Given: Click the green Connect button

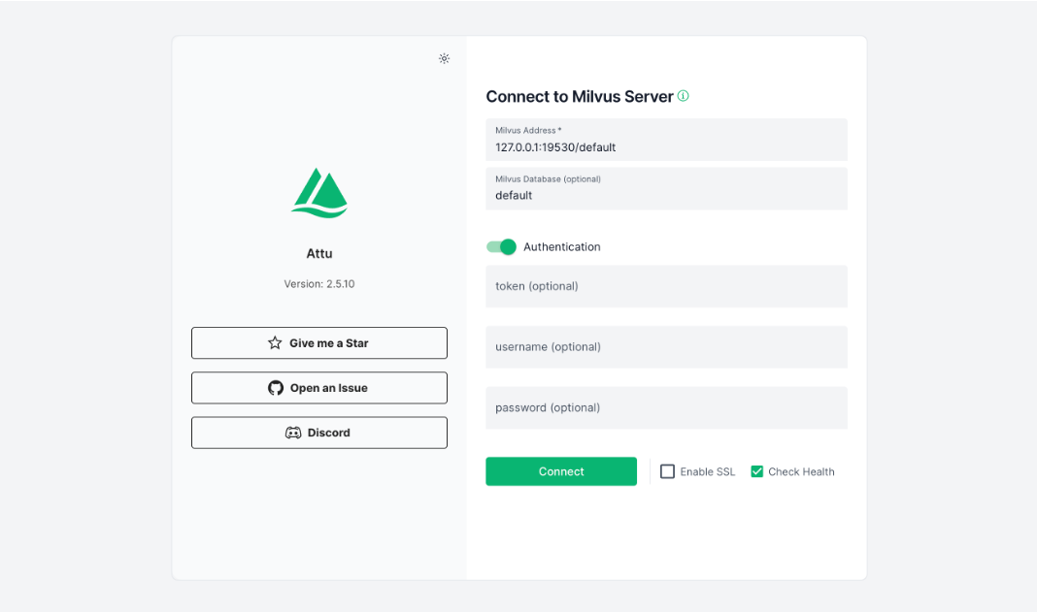Looking at the screenshot, I should point(561,471).
